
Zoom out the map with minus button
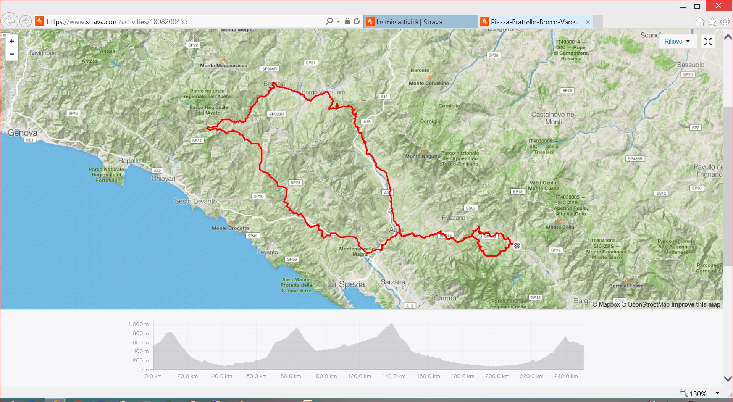point(11,54)
